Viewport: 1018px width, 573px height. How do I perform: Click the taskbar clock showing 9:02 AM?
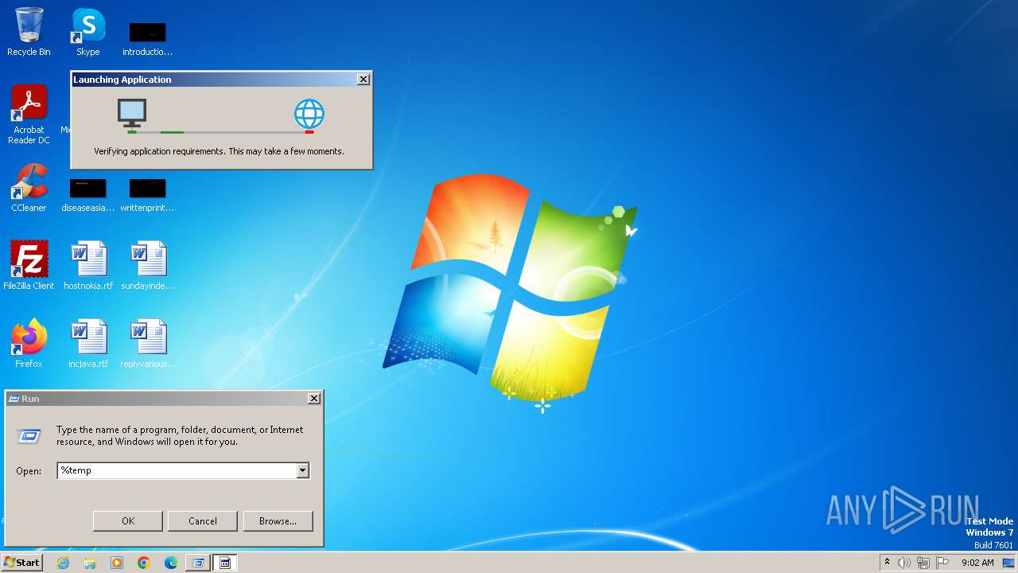tap(977, 563)
